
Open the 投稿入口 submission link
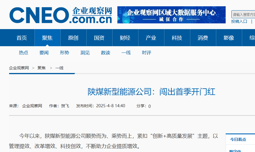[x=239, y=21]
